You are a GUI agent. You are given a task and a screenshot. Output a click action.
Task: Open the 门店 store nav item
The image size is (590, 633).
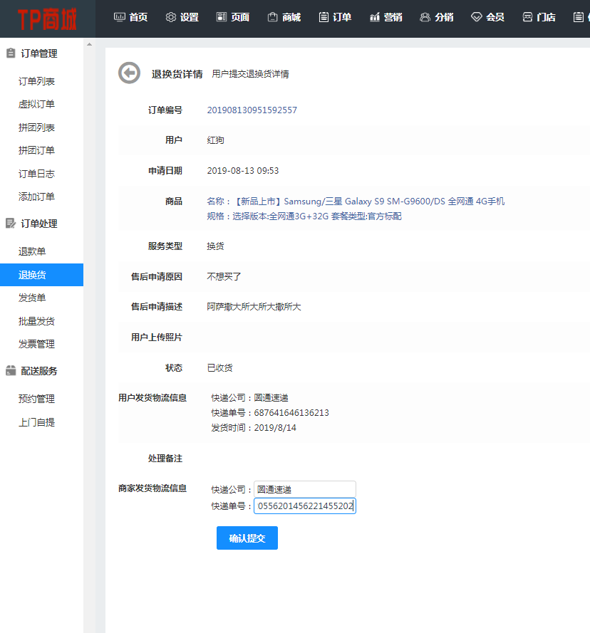tap(539, 17)
